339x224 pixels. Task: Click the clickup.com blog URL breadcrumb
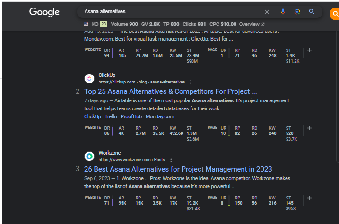(x=142, y=82)
